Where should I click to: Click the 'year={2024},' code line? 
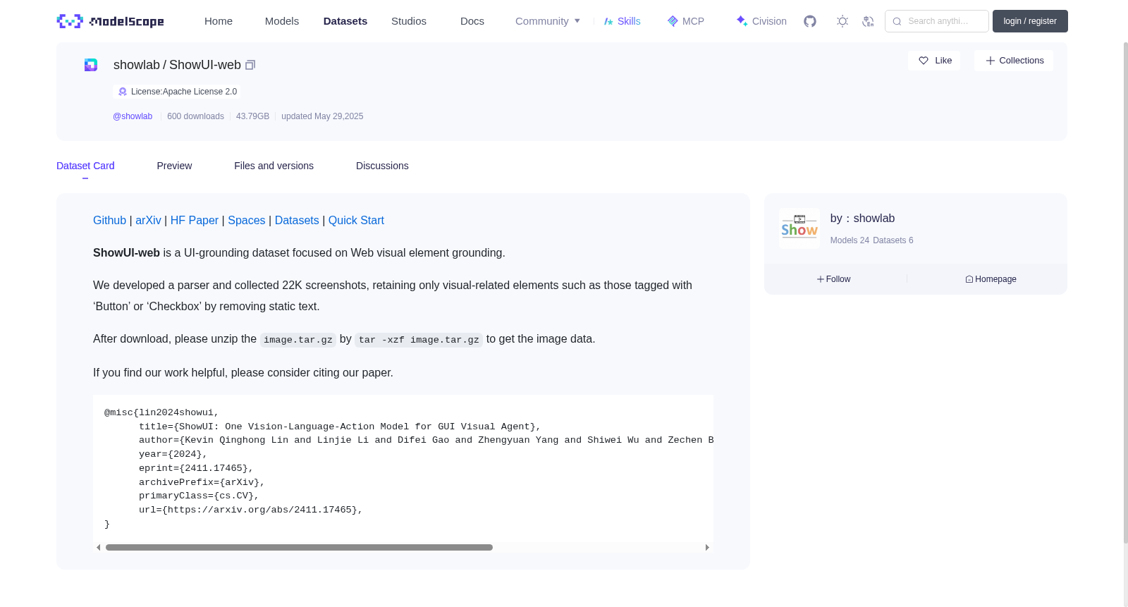173,454
